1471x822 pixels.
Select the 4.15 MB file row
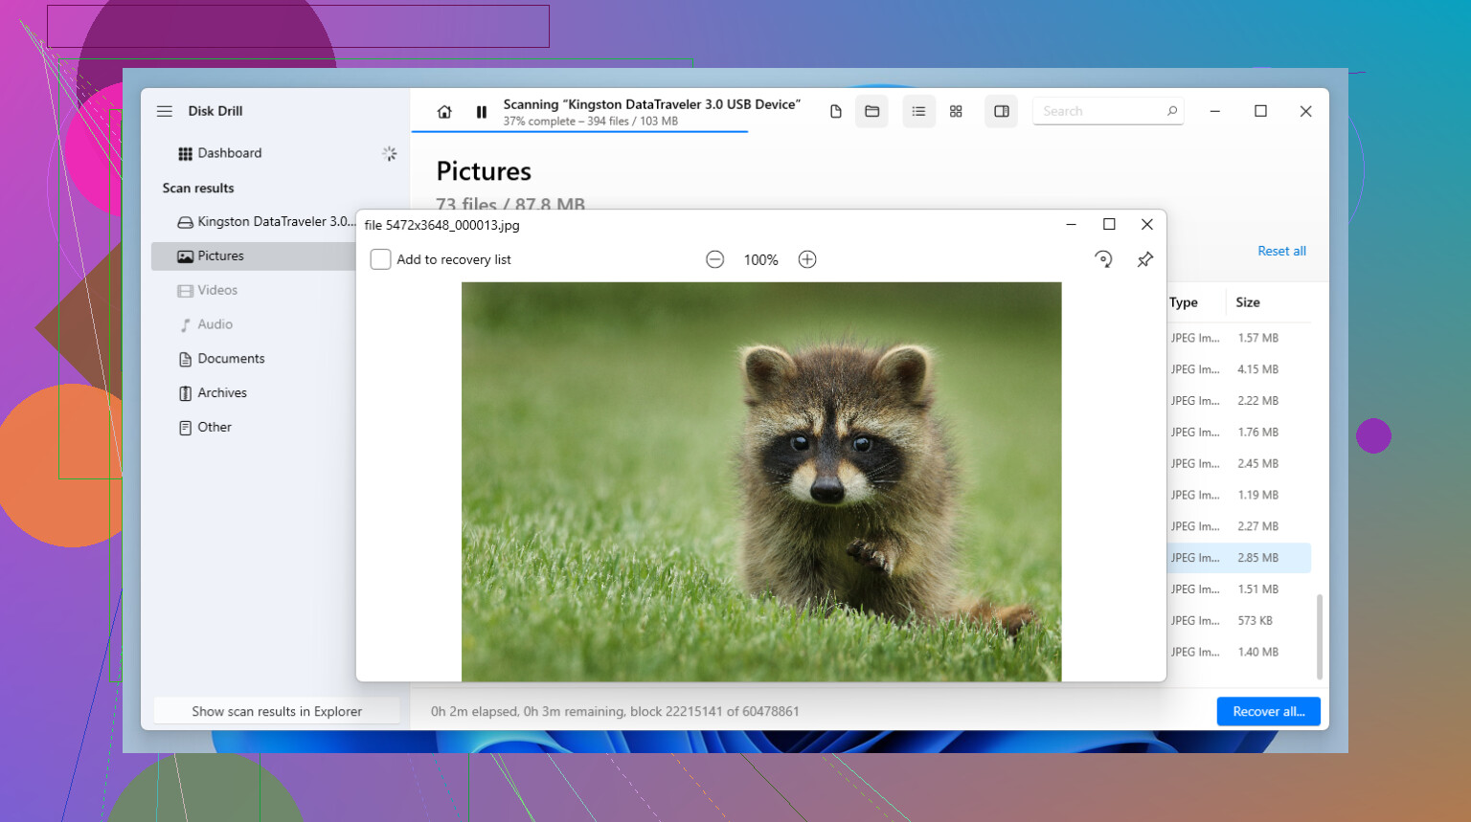click(x=1238, y=369)
